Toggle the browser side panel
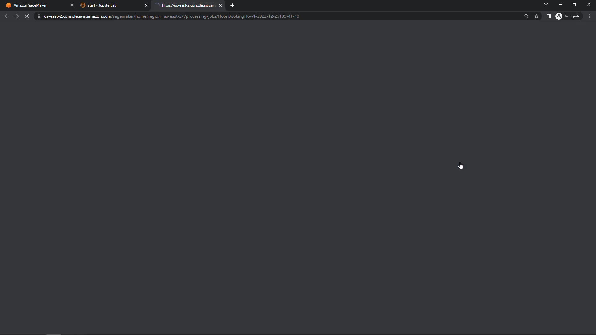The width and height of the screenshot is (596, 335). [x=549, y=16]
